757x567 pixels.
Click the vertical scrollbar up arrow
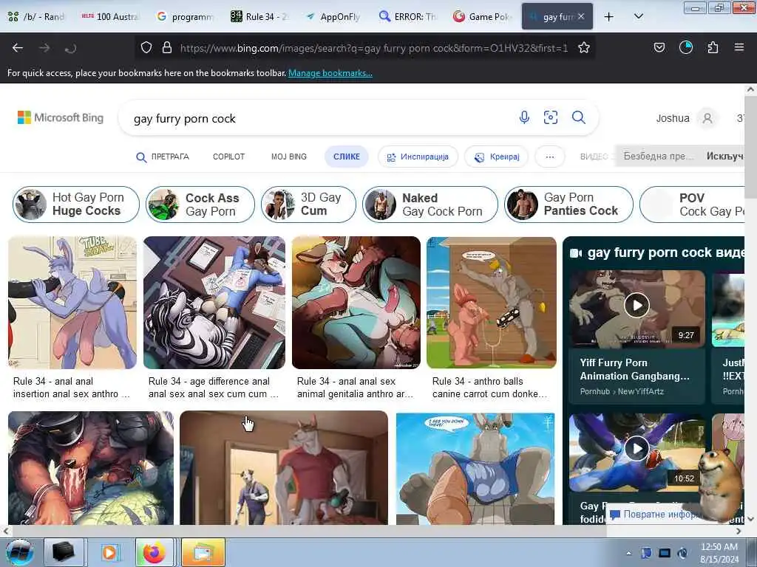tap(750, 89)
